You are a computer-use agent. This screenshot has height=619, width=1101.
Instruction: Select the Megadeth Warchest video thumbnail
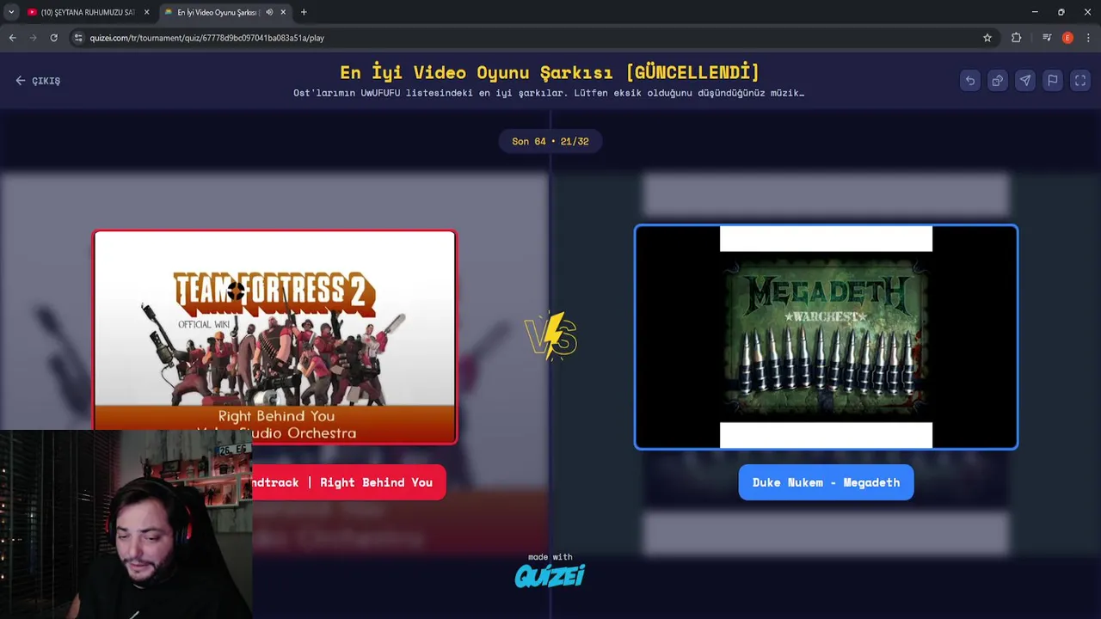click(826, 337)
